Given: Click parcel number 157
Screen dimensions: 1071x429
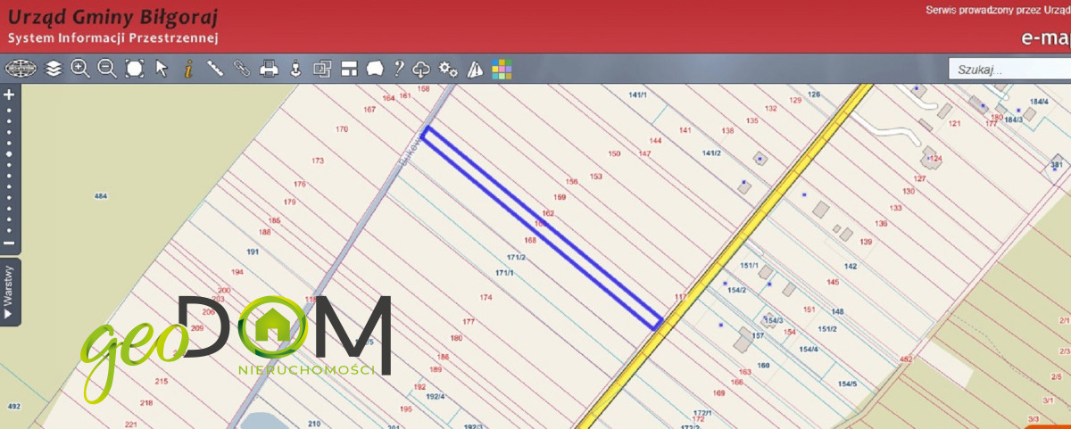Looking at the screenshot, I should pyautogui.click(x=758, y=336).
